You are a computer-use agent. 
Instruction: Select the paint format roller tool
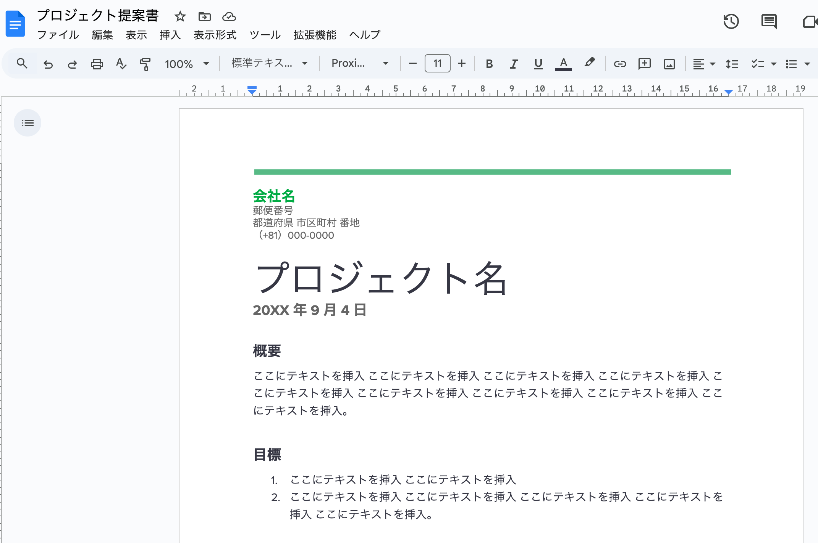pyautogui.click(x=145, y=64)
